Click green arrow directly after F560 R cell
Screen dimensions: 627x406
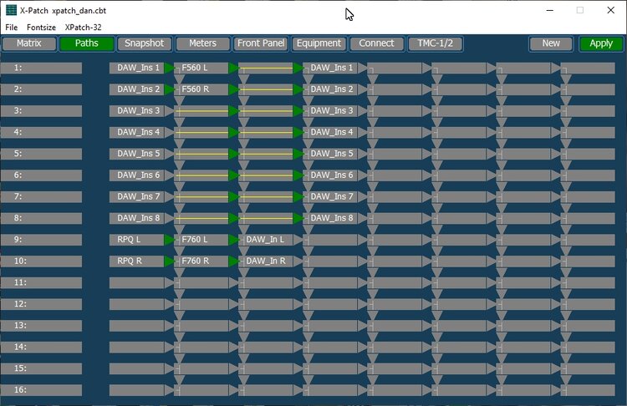[x=233, y=89]
